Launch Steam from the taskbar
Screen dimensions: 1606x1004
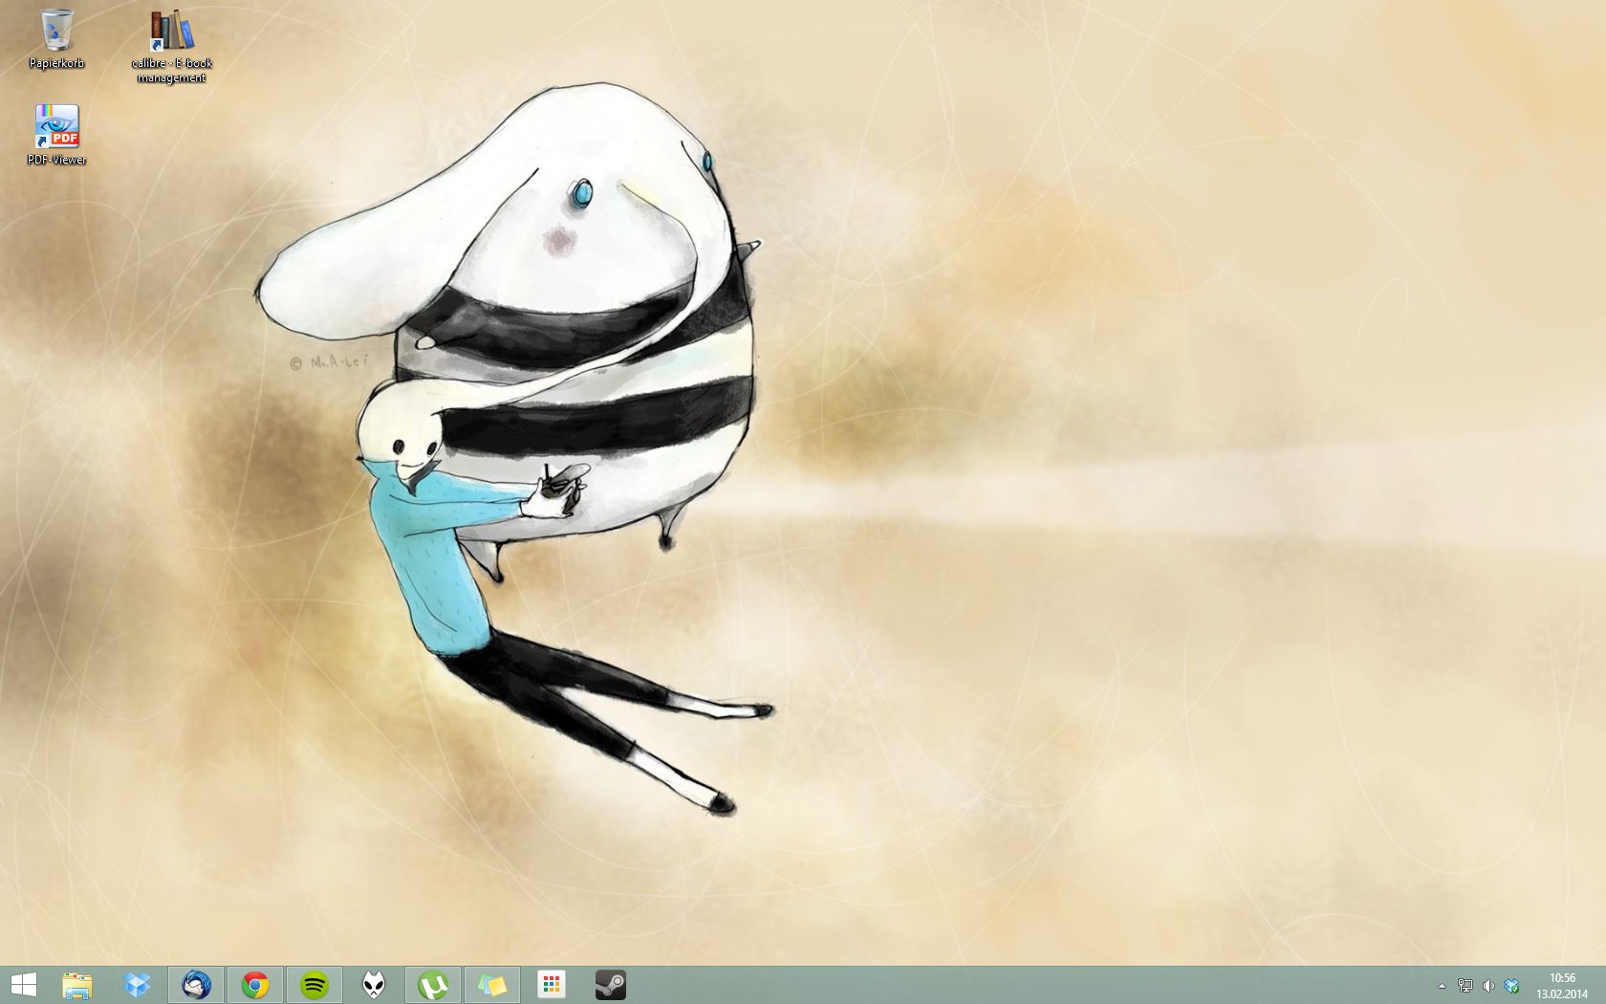[611, 985]
